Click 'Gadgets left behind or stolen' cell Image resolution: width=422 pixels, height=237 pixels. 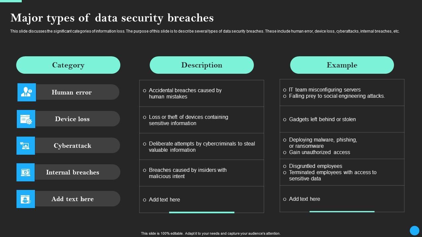click(322, 119)
